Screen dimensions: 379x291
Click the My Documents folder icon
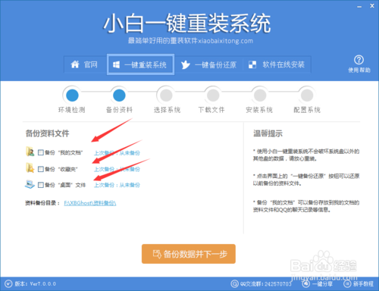[x=30, y=152]
